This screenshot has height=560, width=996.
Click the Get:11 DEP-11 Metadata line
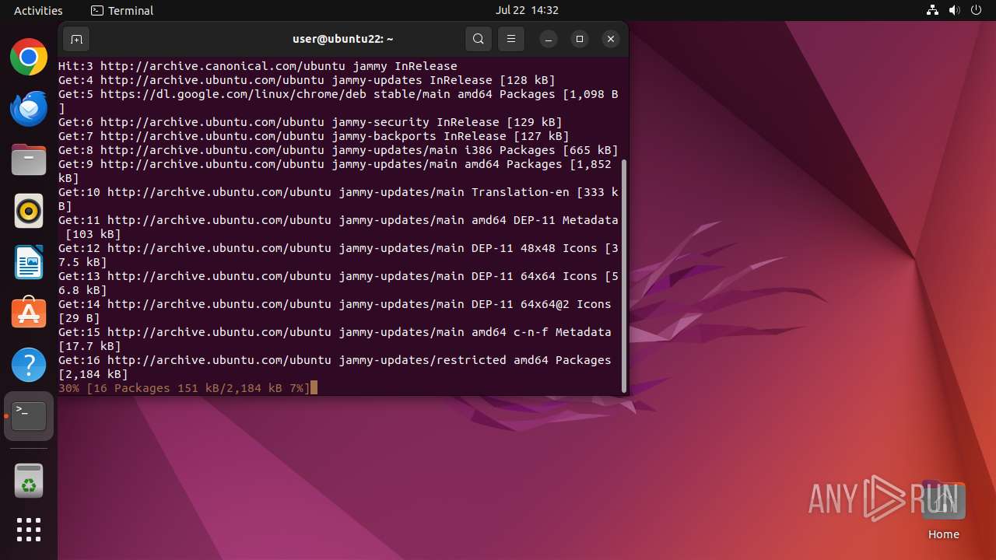[x=338, y=227]
